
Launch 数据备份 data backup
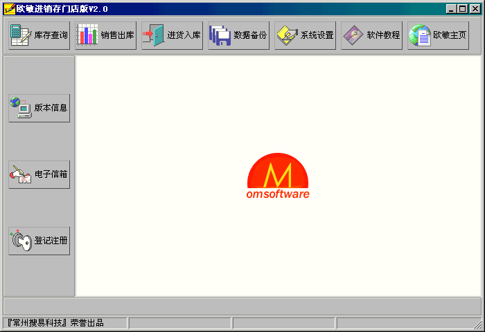(x=239, y=35)
